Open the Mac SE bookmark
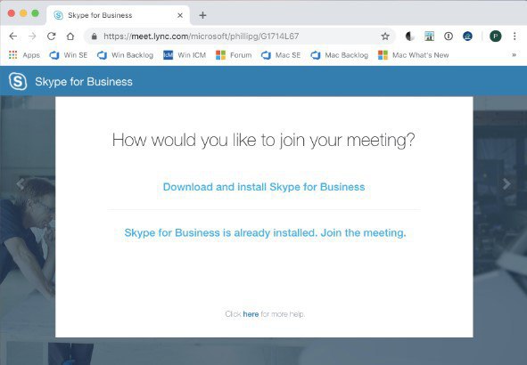Viewport: 527px width, 365px height. pos(281,55)
